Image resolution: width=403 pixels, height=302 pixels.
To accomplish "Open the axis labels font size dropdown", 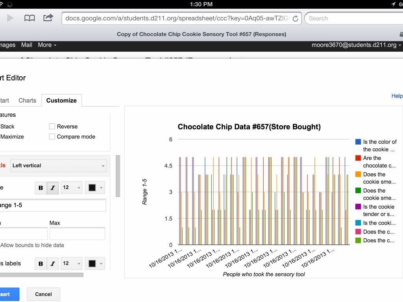I will click(71, 264).
